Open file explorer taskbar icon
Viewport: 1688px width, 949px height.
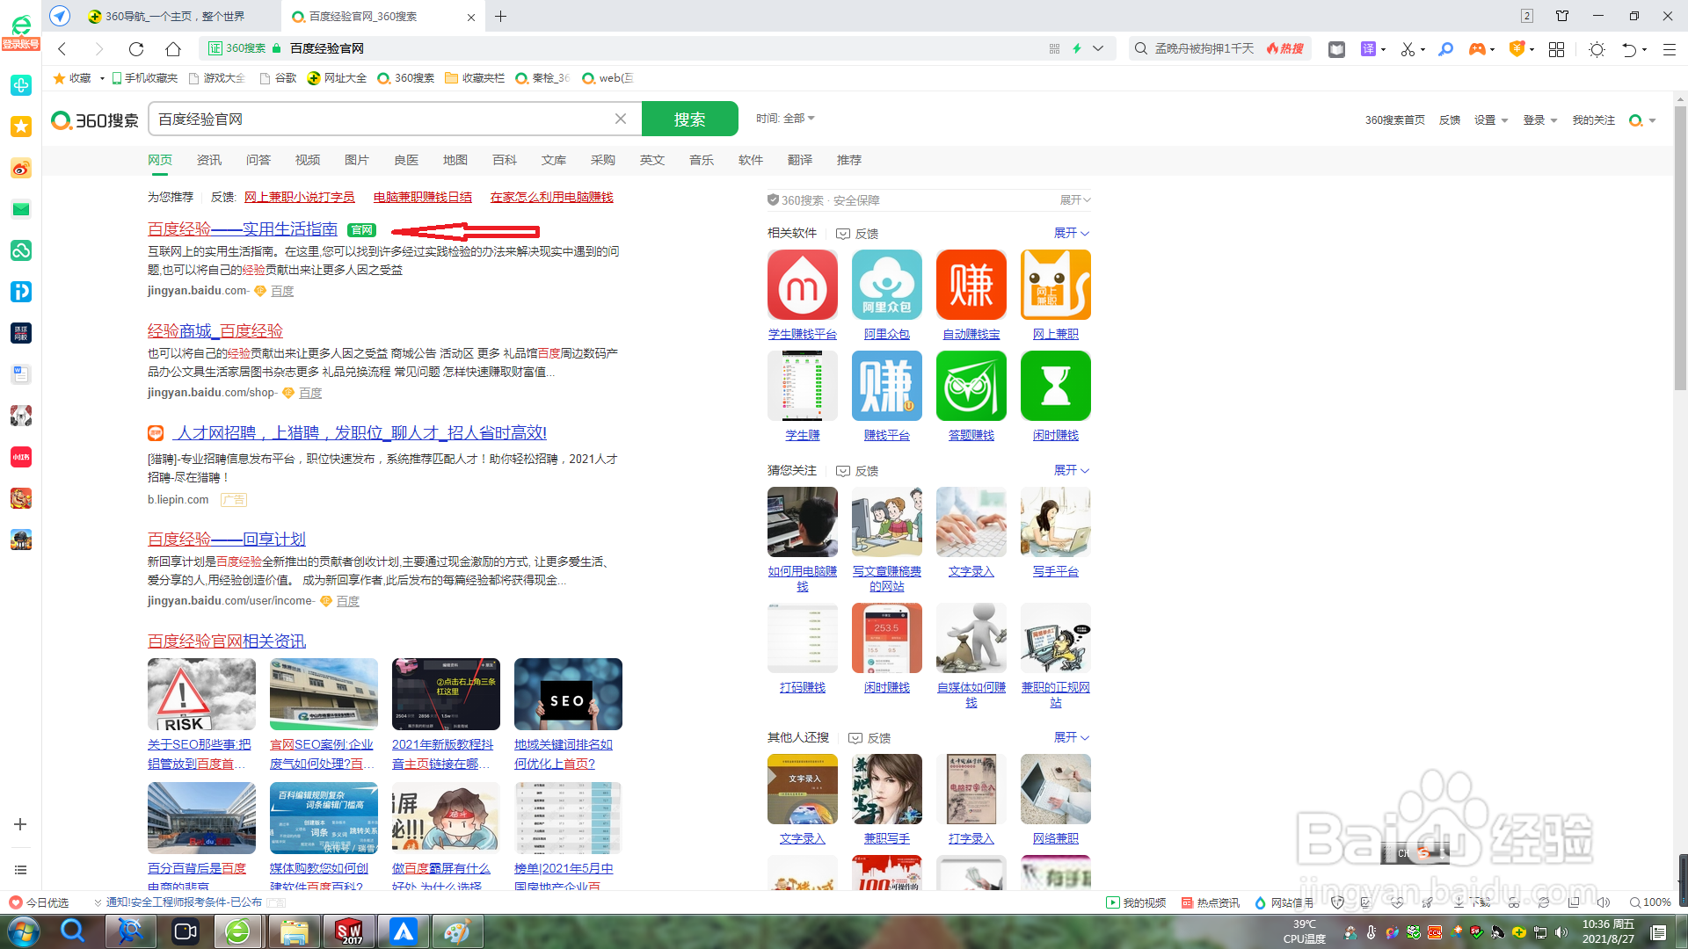click(294, 931)
